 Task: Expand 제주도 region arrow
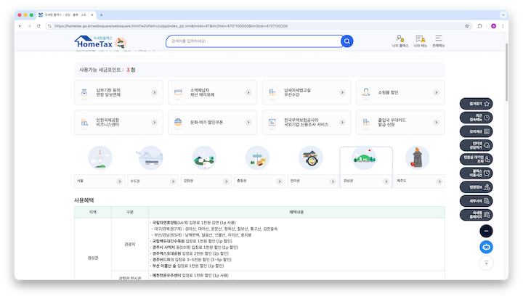[x=439, y=181]
